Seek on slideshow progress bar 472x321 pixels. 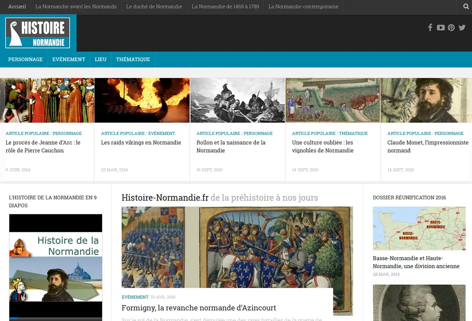(55, 318)
